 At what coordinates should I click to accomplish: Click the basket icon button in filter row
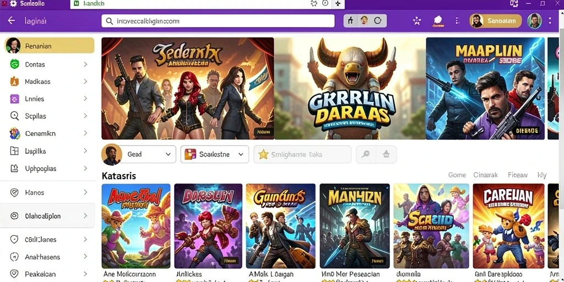point(386,154)
